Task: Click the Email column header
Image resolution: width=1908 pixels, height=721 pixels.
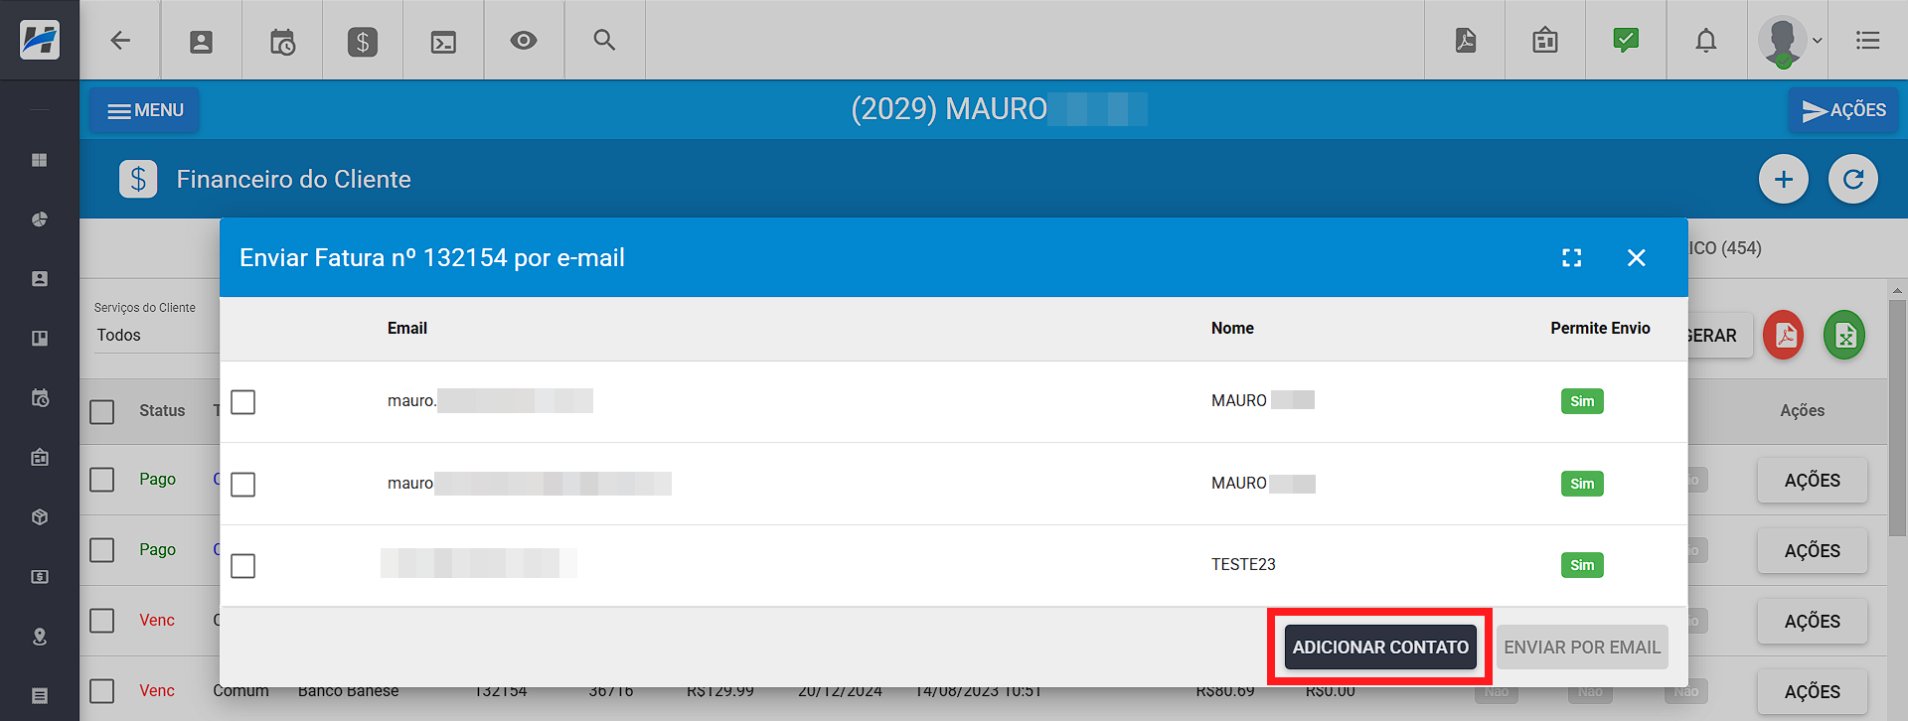Action: (x=407, y=329)
